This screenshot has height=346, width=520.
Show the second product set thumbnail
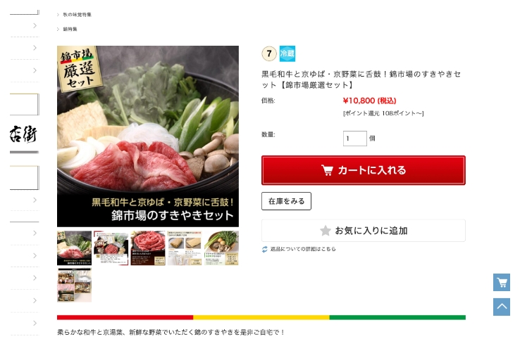click(x=111, y=248)
